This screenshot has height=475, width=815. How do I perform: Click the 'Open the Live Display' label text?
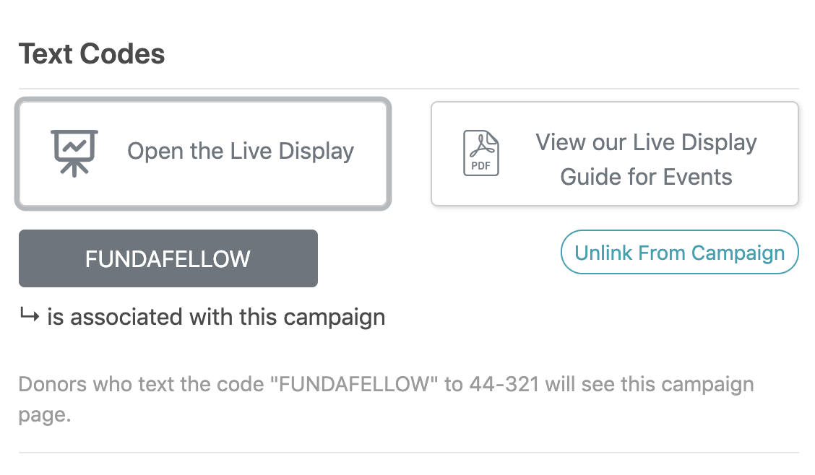point(241,152)
